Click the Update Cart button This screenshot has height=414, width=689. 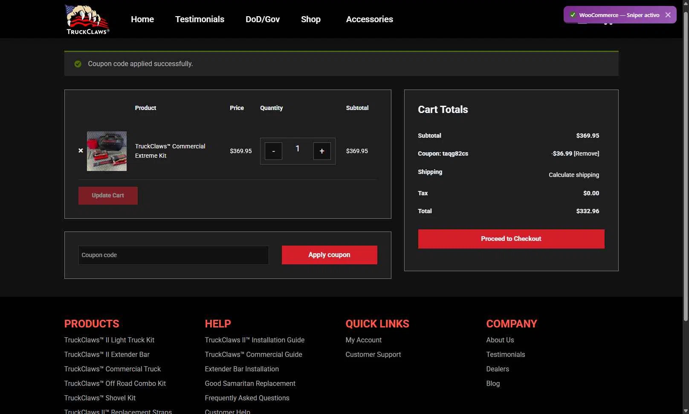[108, 196]
